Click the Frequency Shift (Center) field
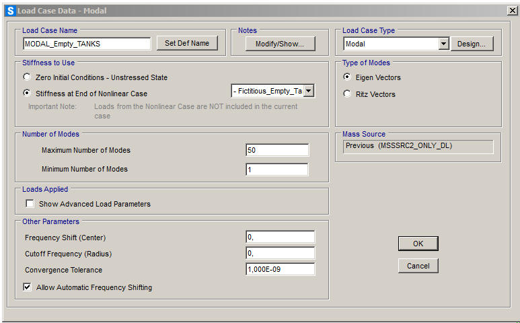Image resolution: width=520 pixels, height=323 pixels. 280,237
